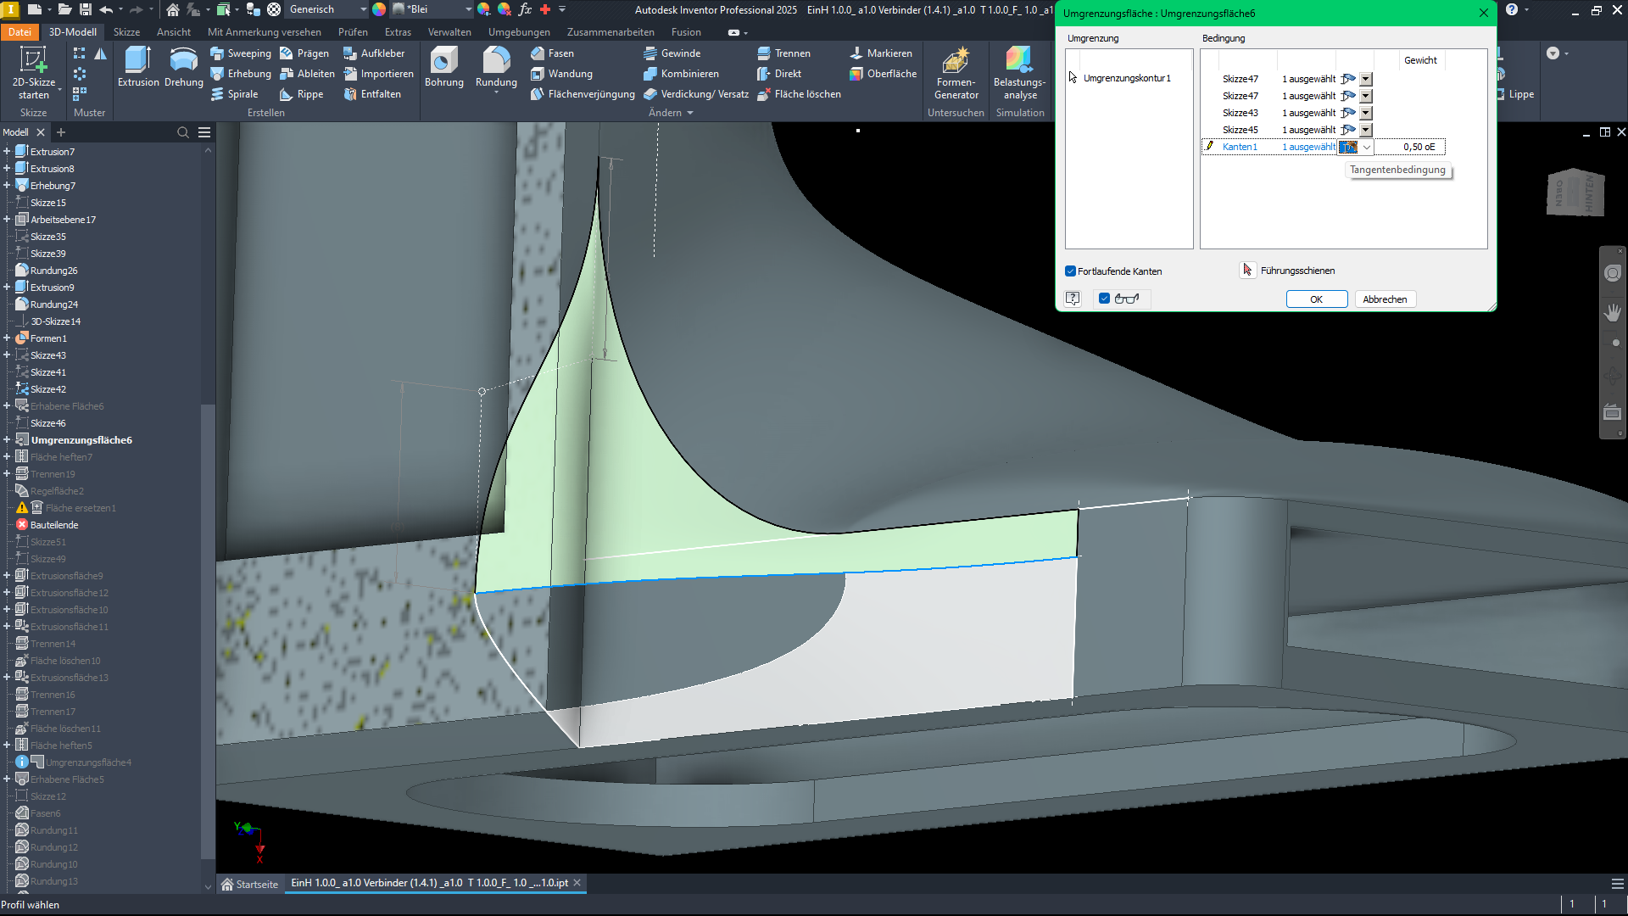This screenshot has height=916, width=1628.
Task: Expand the Formen1 browser node
Action: tap(7, 338)
